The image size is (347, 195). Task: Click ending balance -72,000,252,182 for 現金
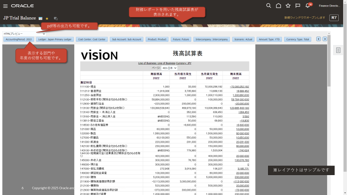click(x=239, y=87)
